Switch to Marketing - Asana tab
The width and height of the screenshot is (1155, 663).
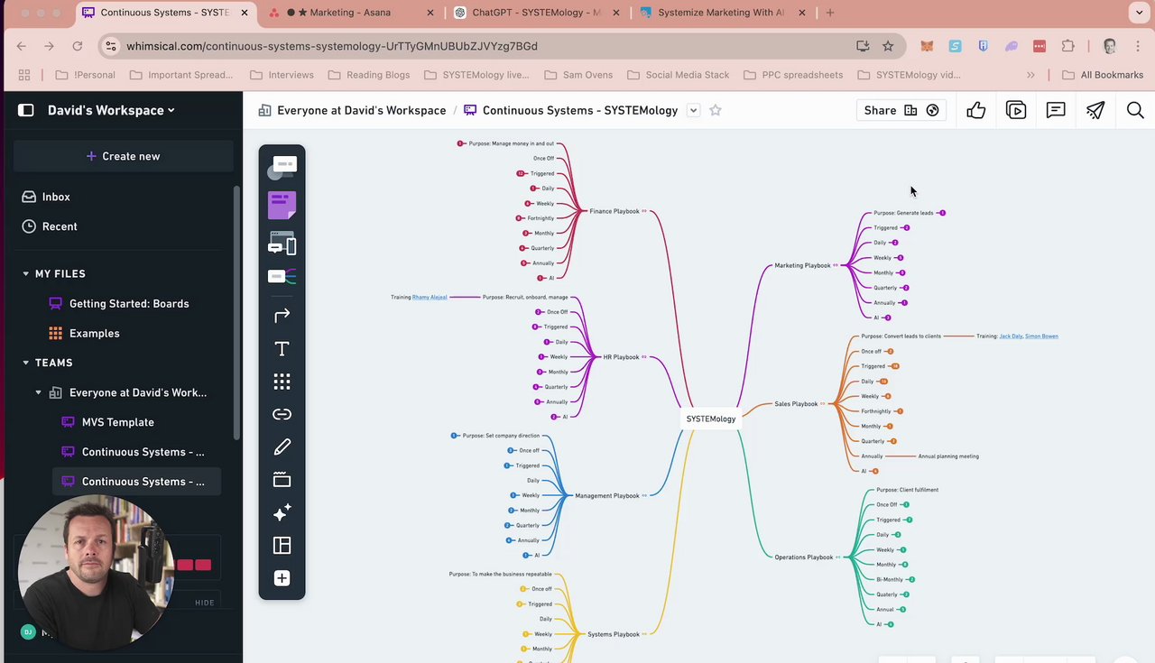tap(352, 13)
